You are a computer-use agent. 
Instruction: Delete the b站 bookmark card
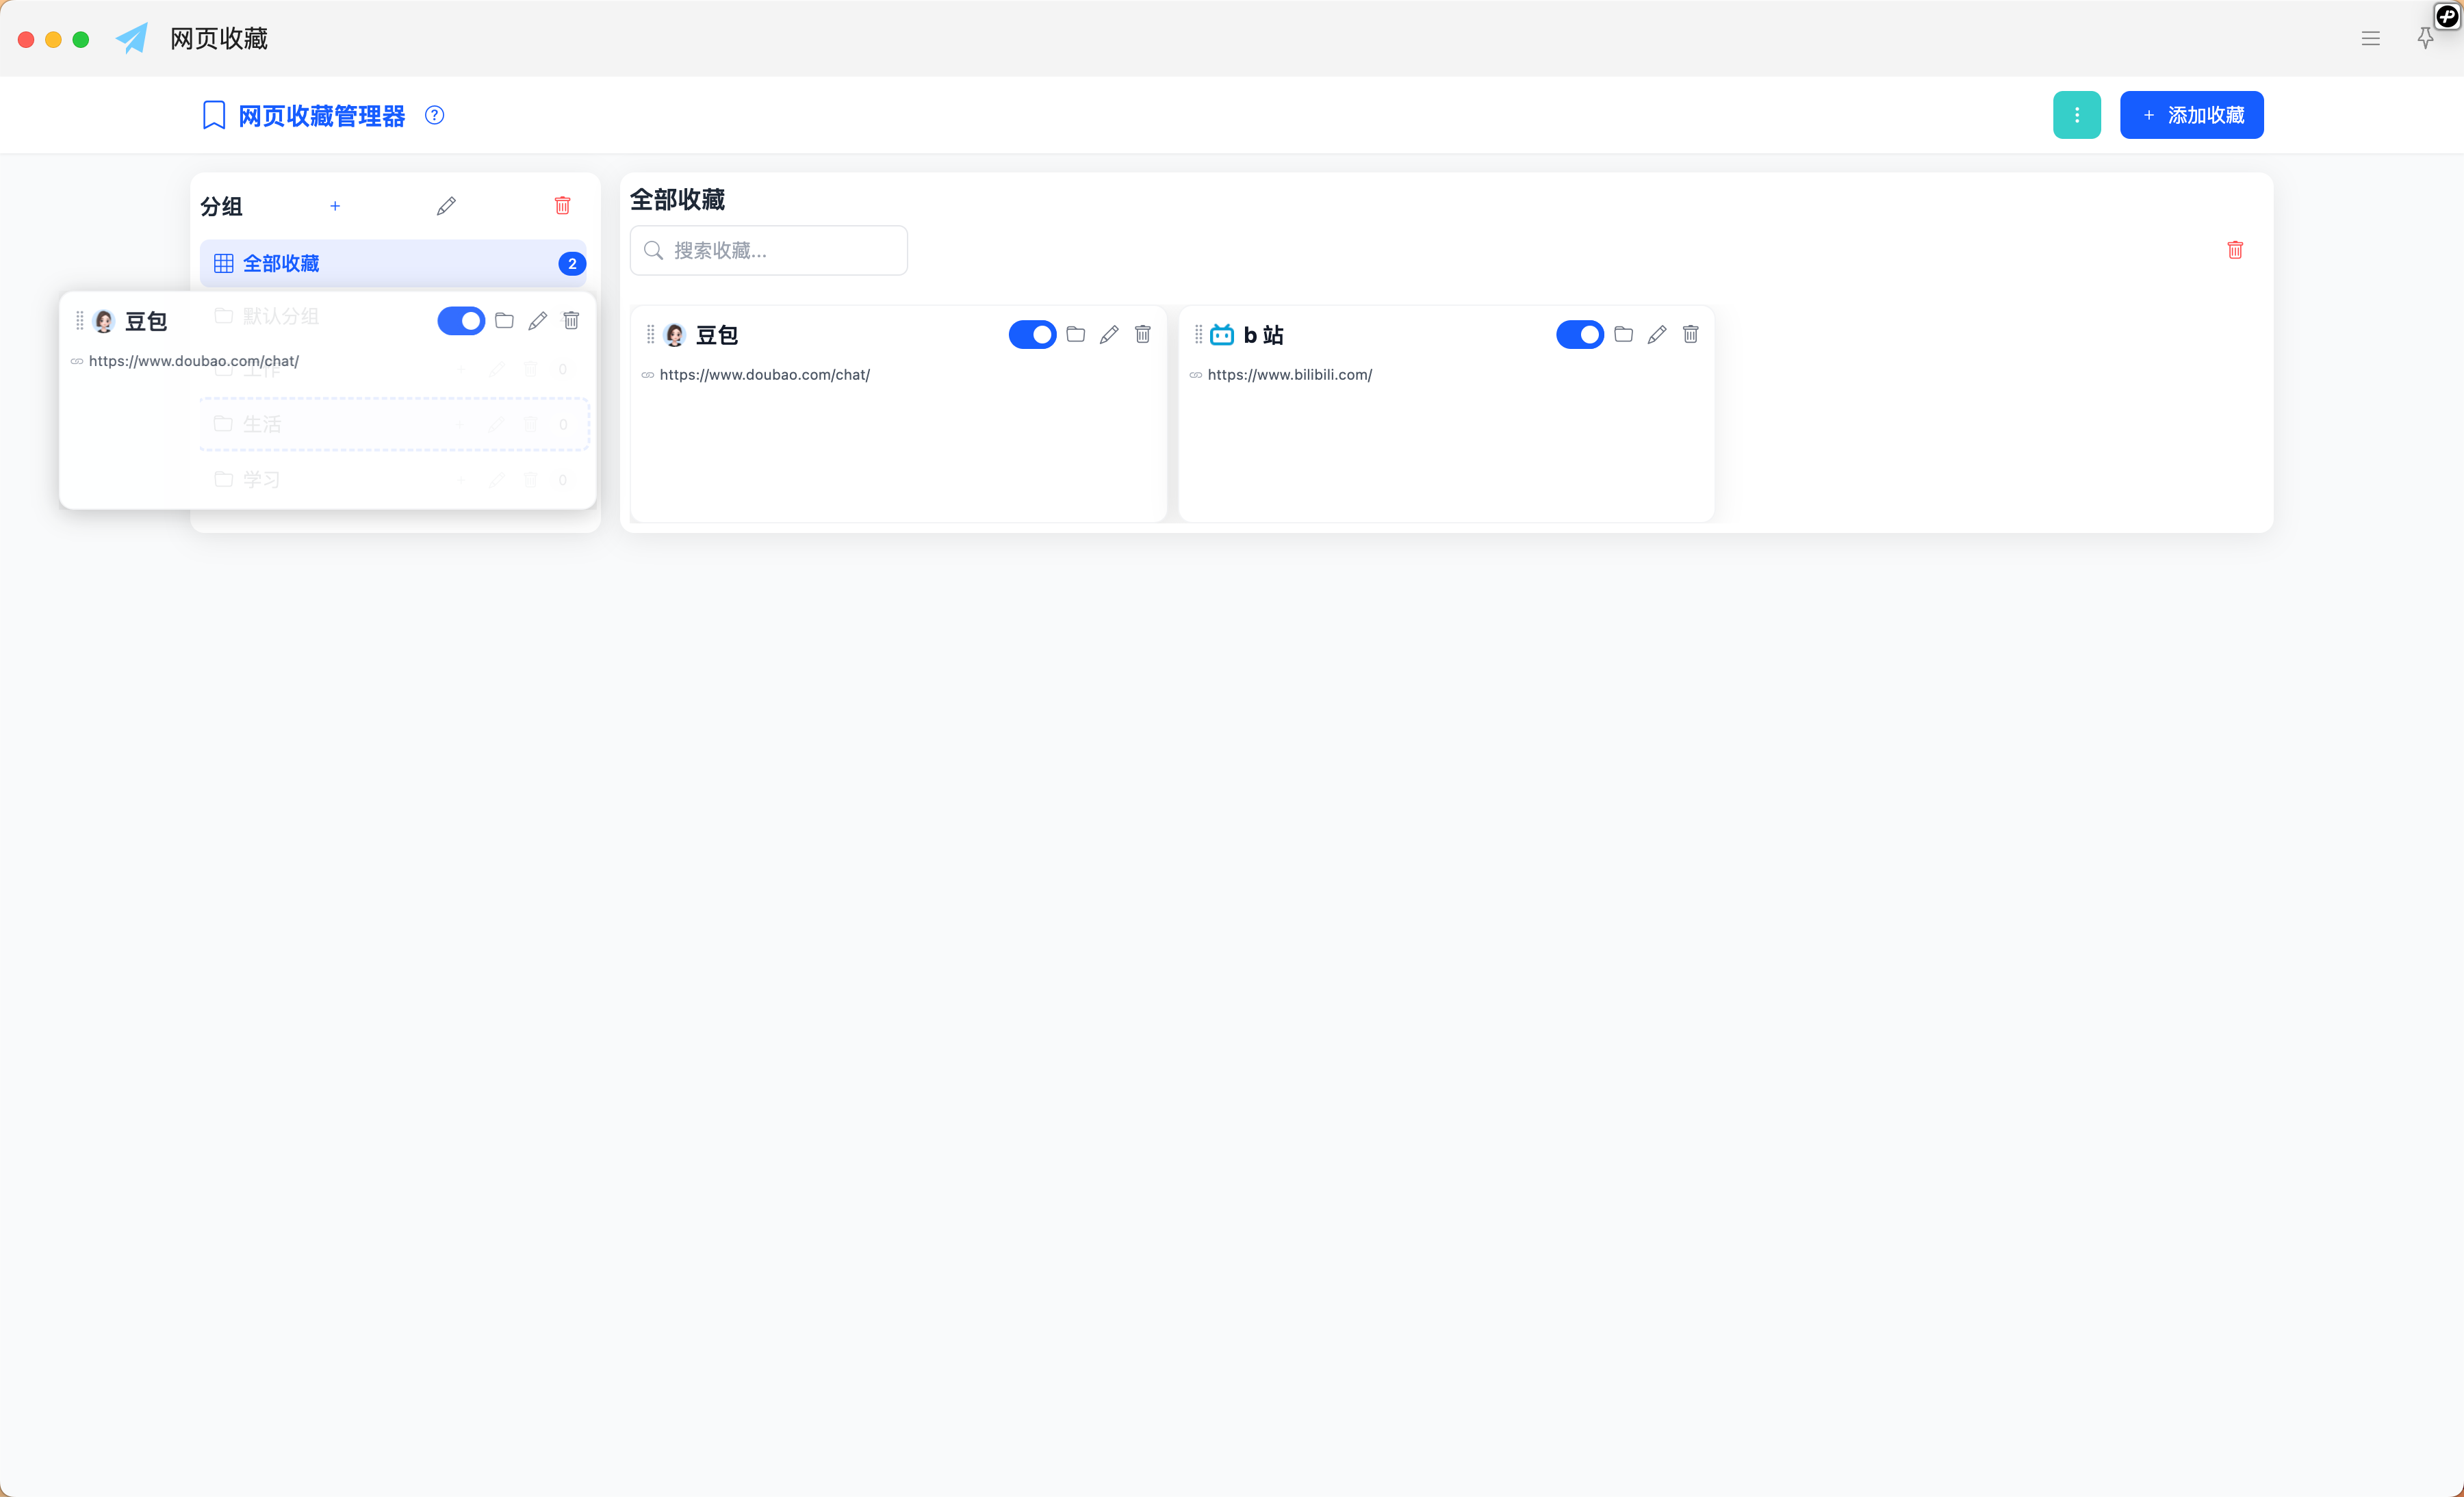coord(1690,334)
